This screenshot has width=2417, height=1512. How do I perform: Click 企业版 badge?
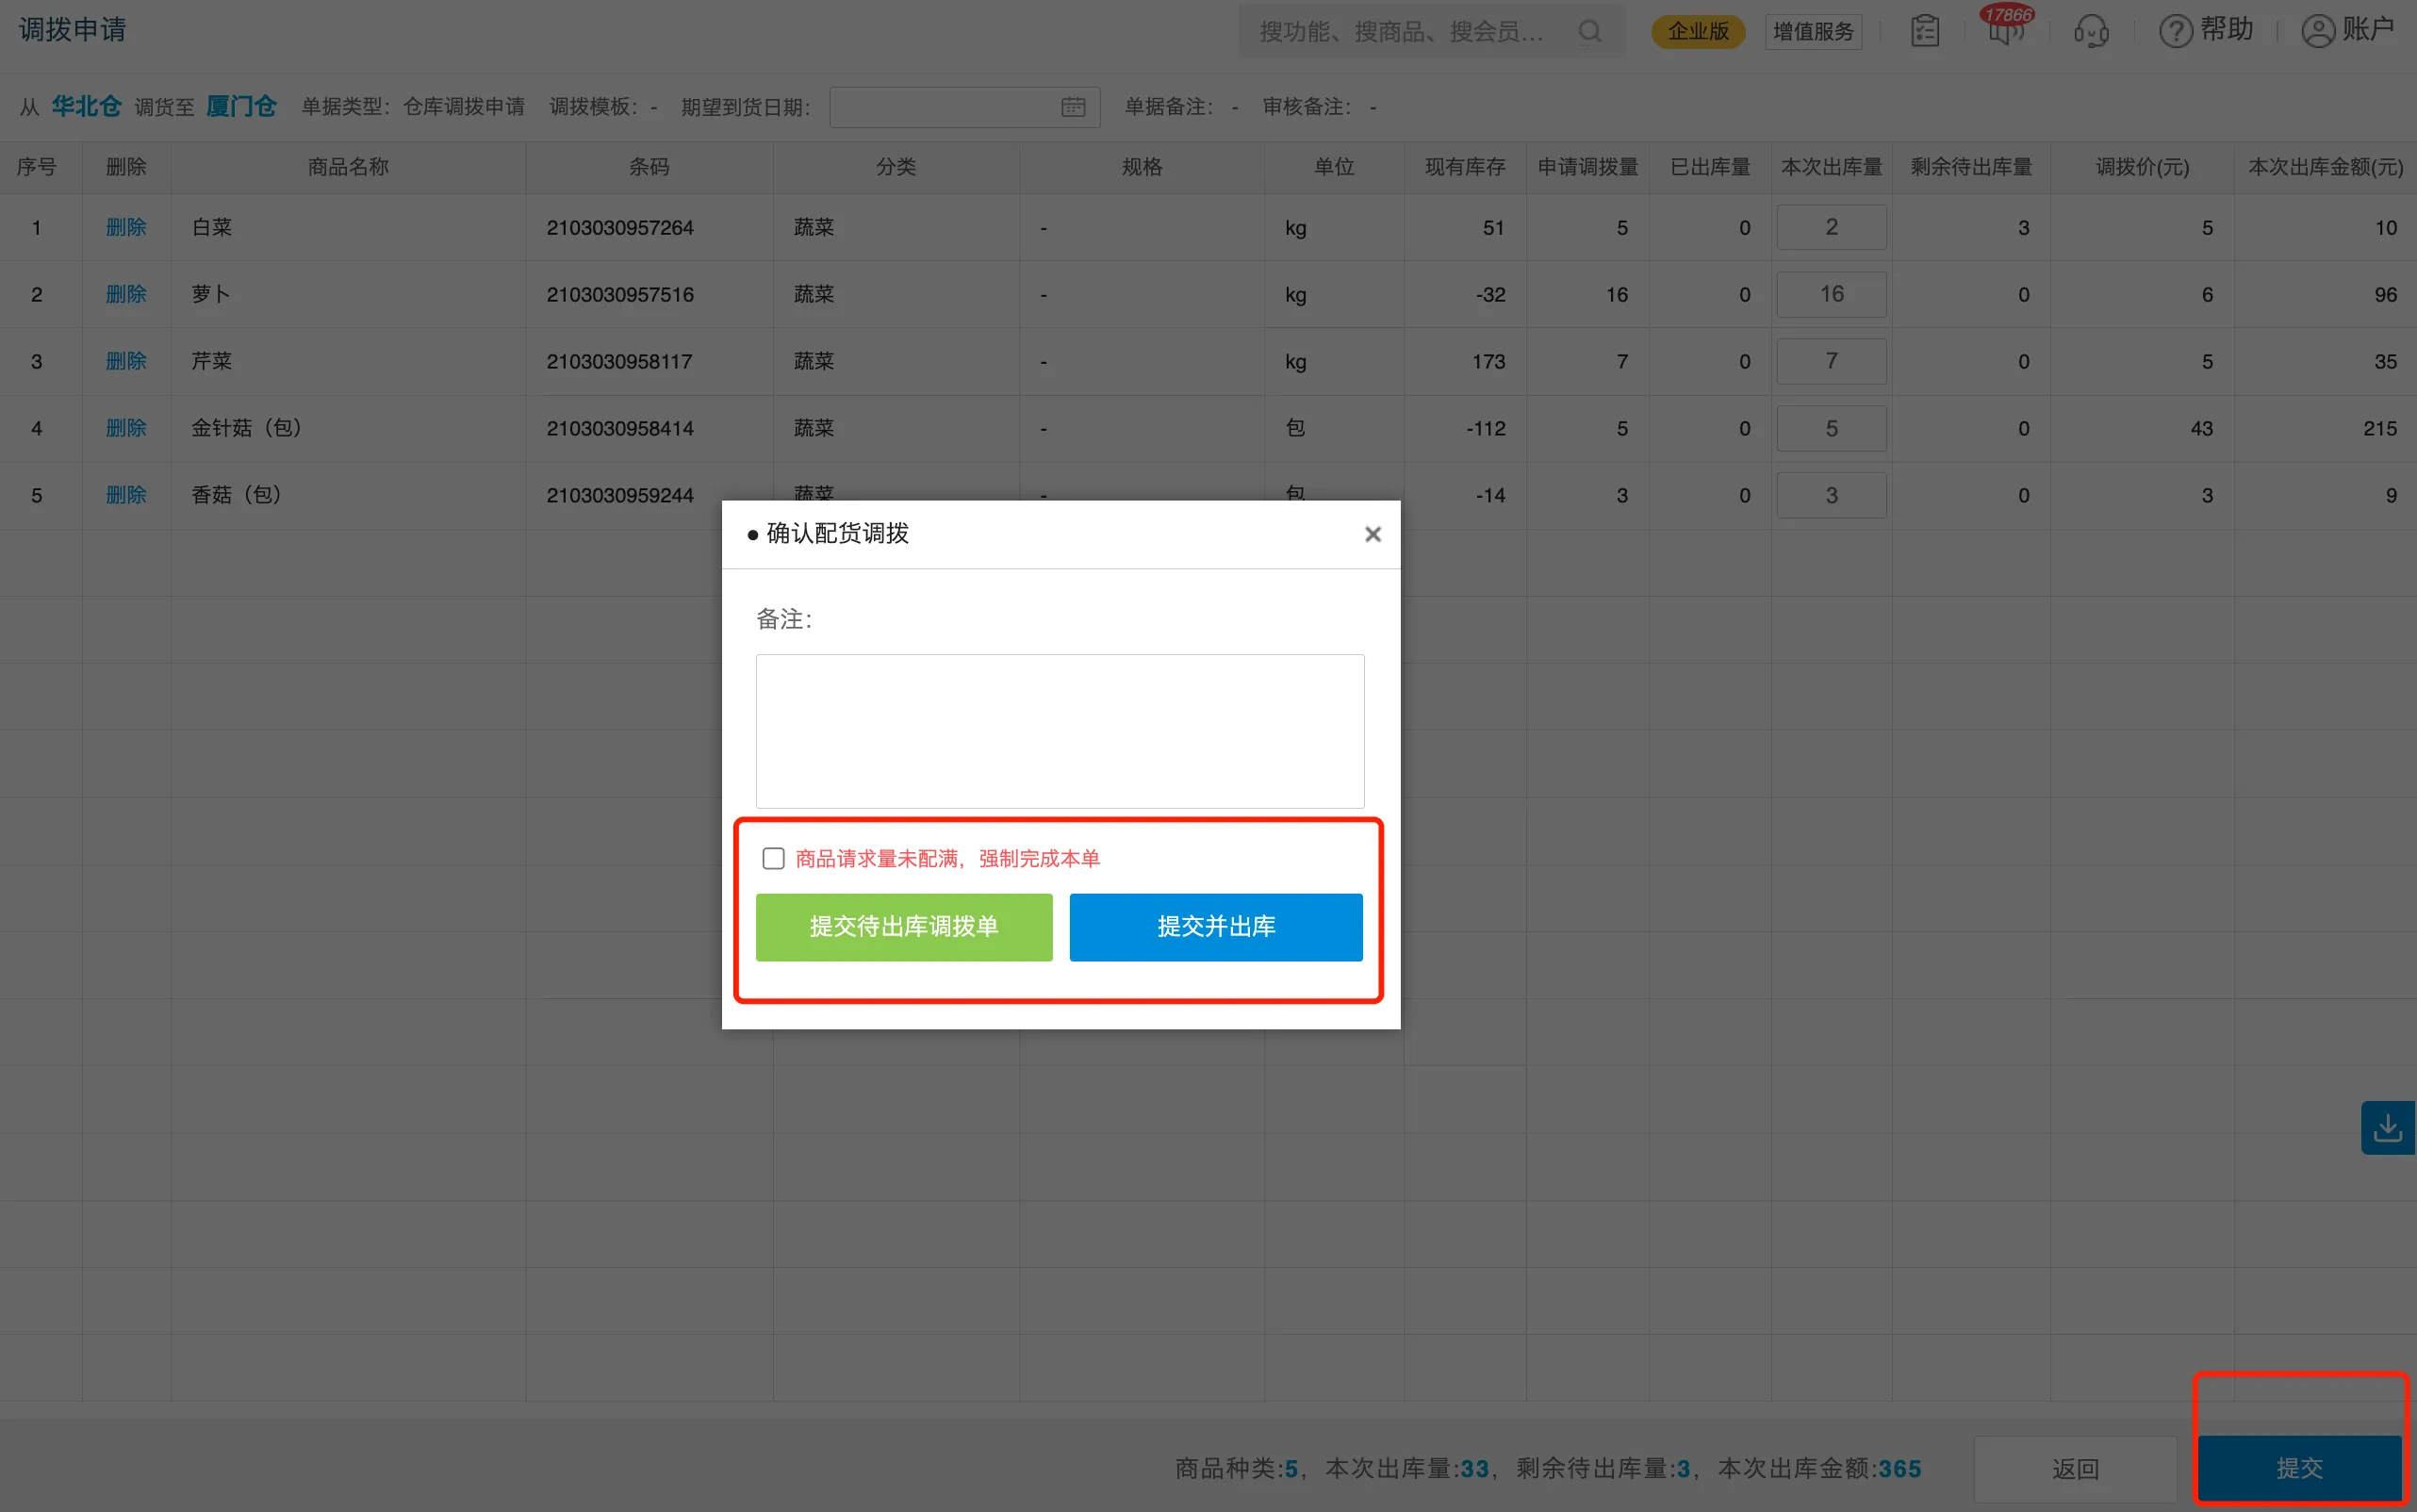(1697, 31)
